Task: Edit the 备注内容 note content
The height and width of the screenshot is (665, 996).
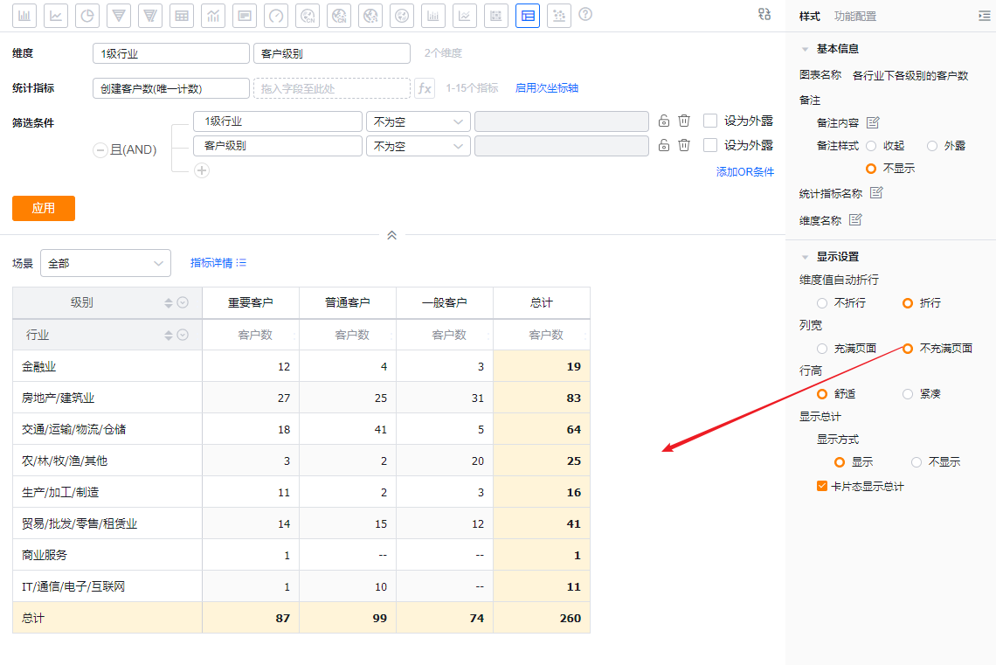Action: coord(872,122)
